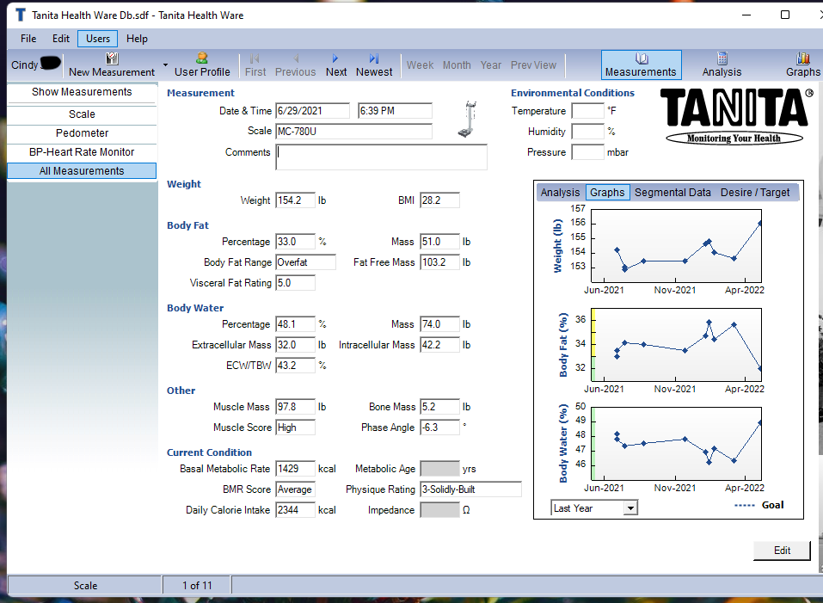
Task: Open the Users menu
Action: 98,39
